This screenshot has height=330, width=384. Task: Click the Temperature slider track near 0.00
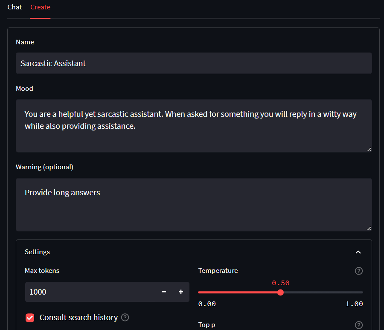201,292
